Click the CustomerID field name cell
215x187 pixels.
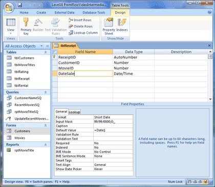[x=85, y=63]
